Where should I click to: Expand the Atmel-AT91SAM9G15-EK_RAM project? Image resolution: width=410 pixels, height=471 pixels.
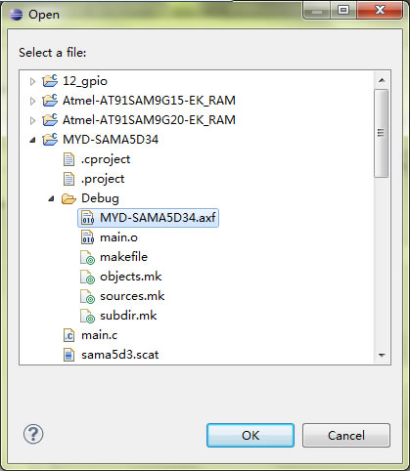pyautogui.click(x=32, y=101)
